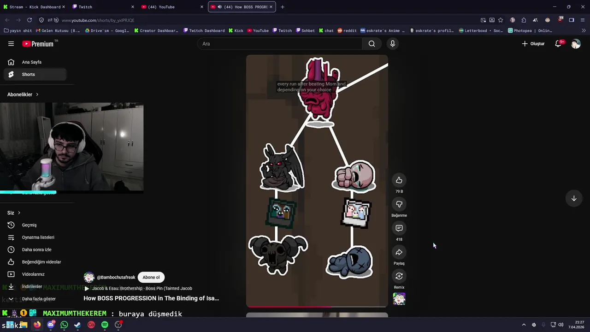Open Oynatma listeleri
The image size is (590, 332).
coord(35,237)
